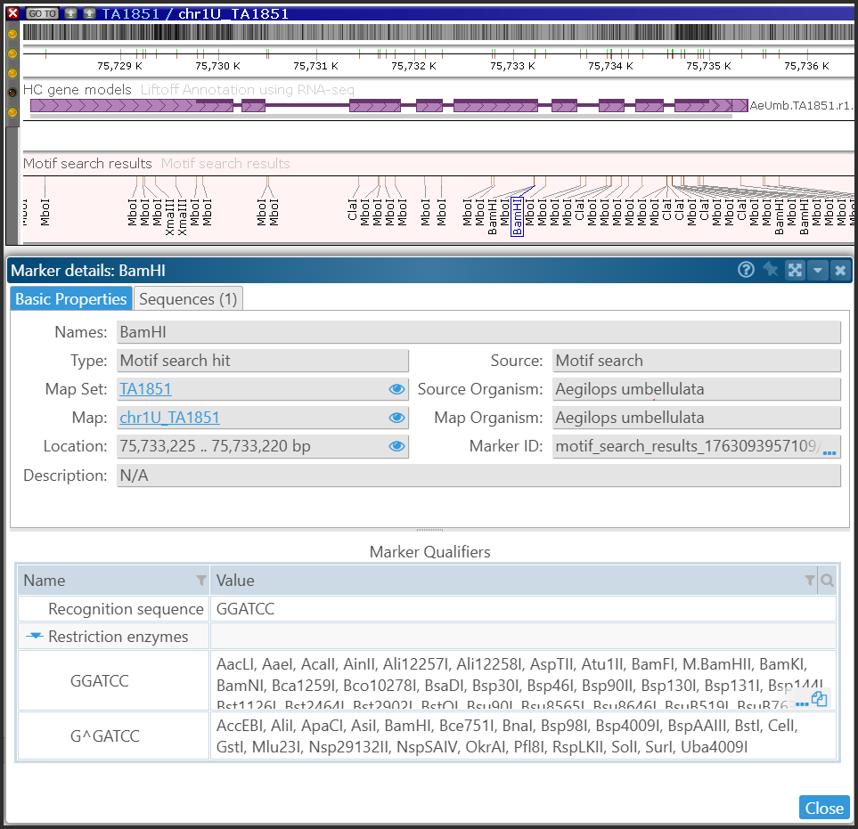Viewport: 858px width, 829px height.
Task: Collapse the Restriction enzymes group
Action: pyautogui.click(x=35, y=637)
